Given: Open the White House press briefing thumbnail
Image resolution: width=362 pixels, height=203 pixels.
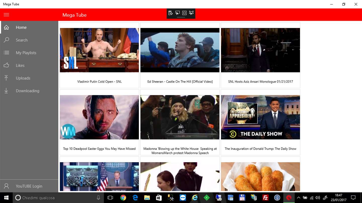Looking at the screenshot, I should [x=99, y=177].
